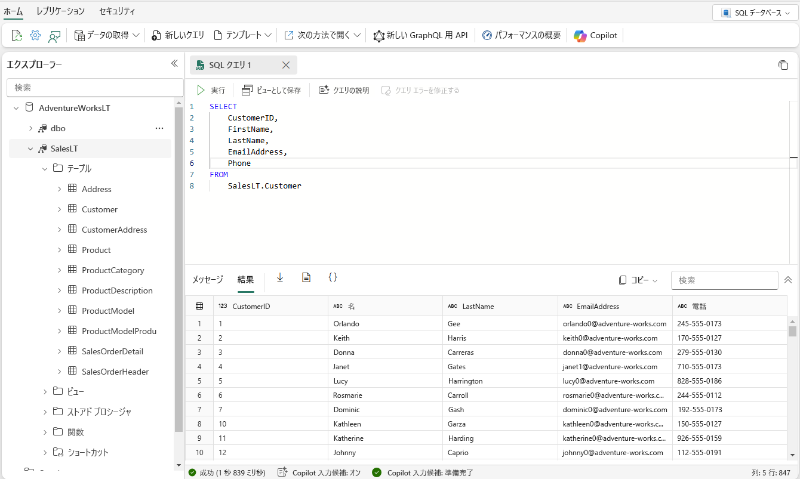
Task: Select the ProductModel table
Action: (x=108, y=311)
